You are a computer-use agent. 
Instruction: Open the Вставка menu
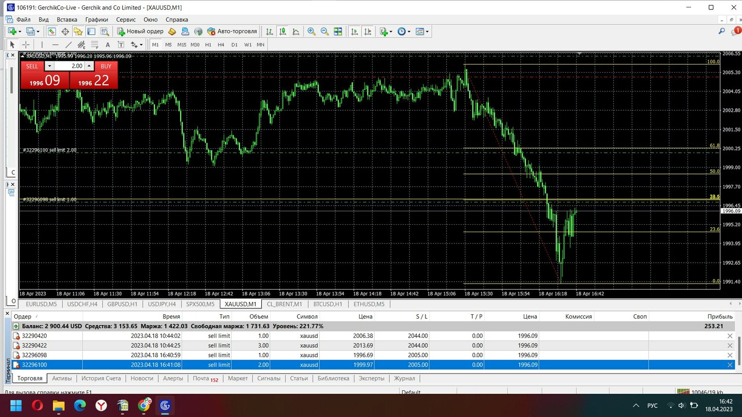tap(67, 20)
